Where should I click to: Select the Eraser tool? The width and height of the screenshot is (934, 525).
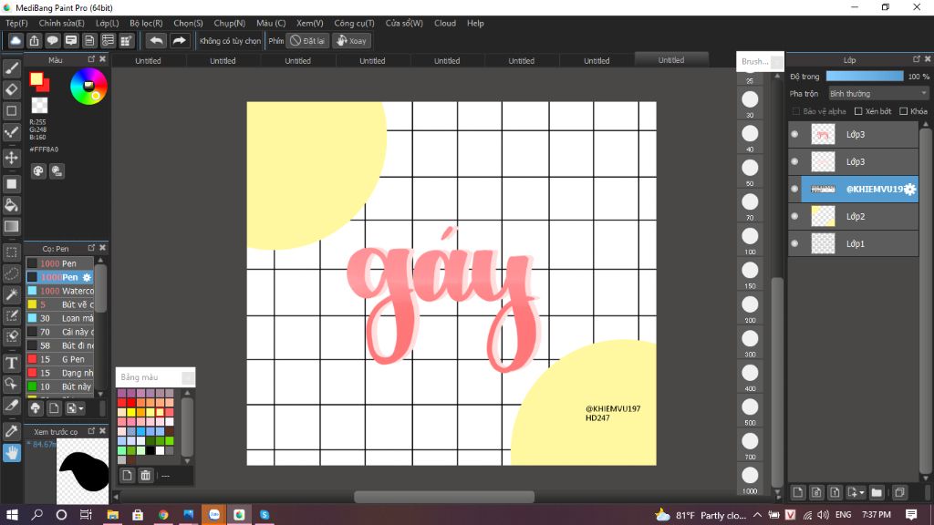(11, 89)
